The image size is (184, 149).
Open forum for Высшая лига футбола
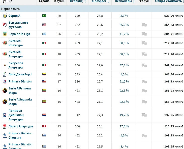pos(144,25)
